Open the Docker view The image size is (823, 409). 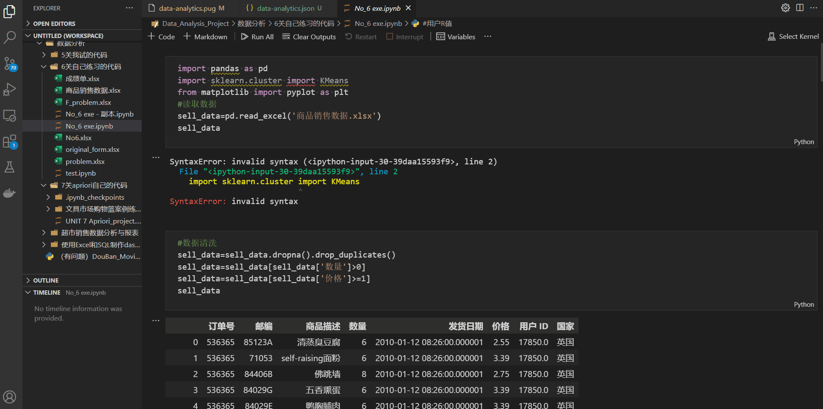[x=10, y=193]
